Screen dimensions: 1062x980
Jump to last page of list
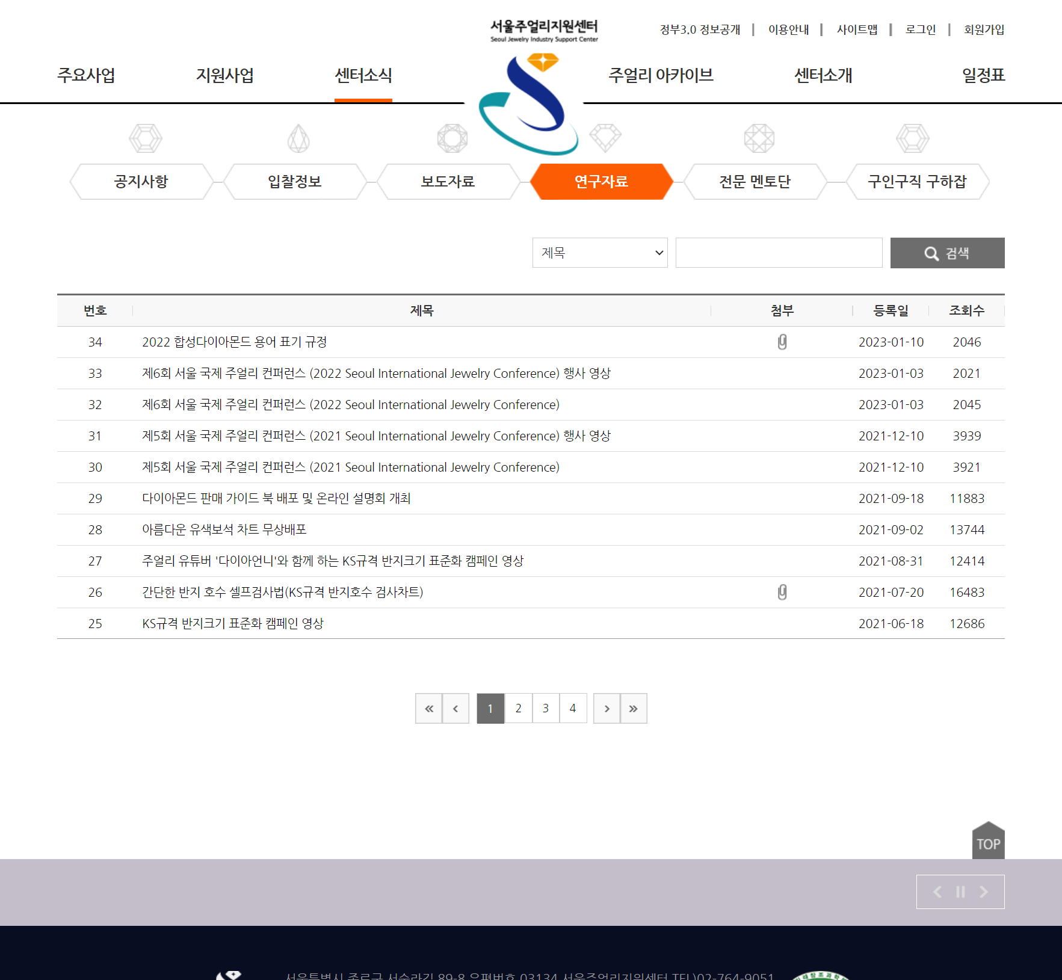point(634,709)
